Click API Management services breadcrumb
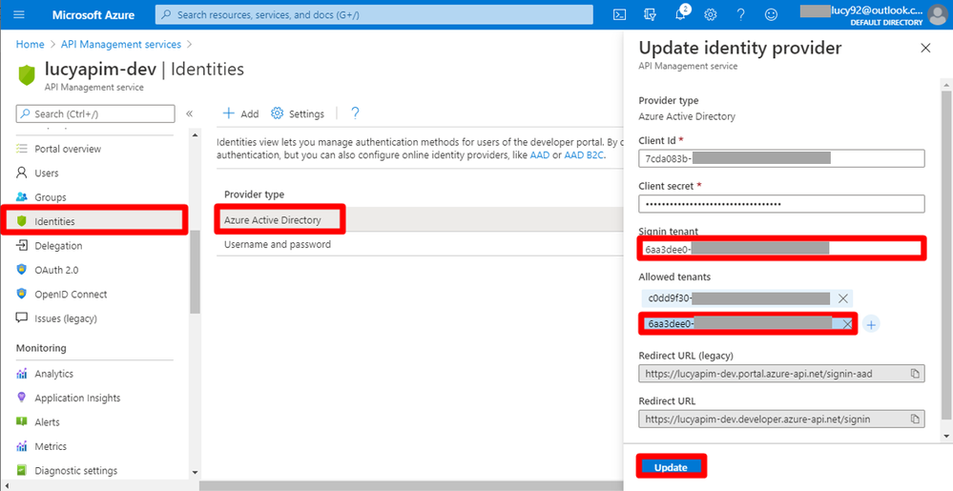The width and height of the screenshot is (953, 491). [x=121, y=45]
